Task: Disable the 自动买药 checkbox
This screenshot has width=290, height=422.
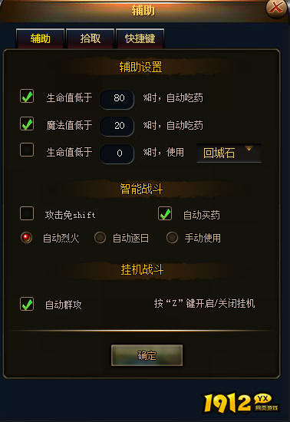Action: [165, 213]
